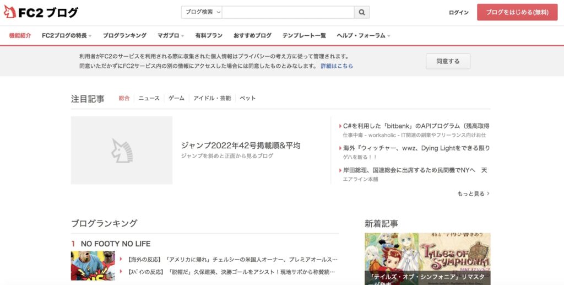Open 【ｽﾍﾟｲﾝの反応】「脱帽だ」久保建英 article

coord(231,272)
